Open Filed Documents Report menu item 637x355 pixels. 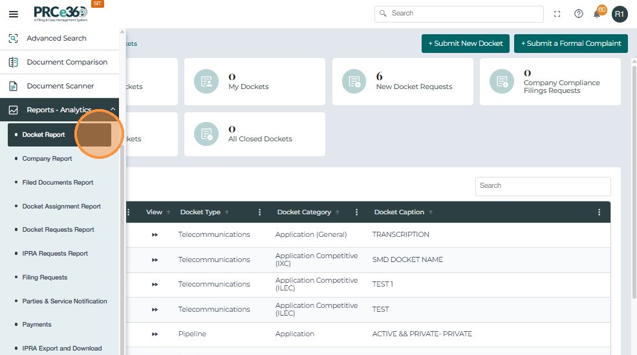[x=58, y=183]
